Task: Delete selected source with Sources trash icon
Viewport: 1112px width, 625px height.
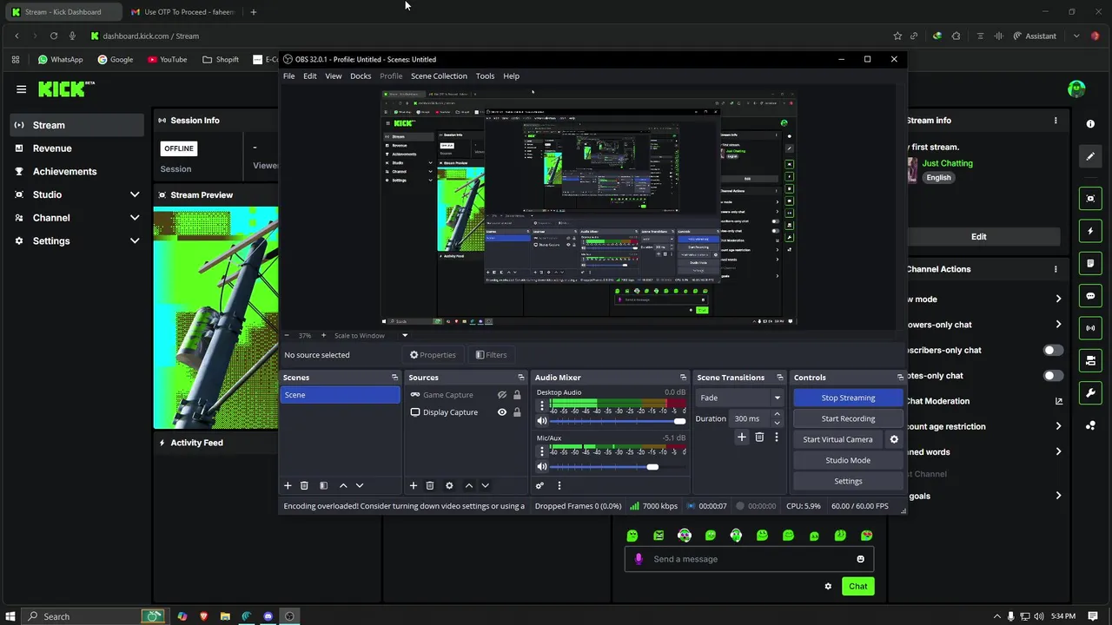Action: coord(430,485)
